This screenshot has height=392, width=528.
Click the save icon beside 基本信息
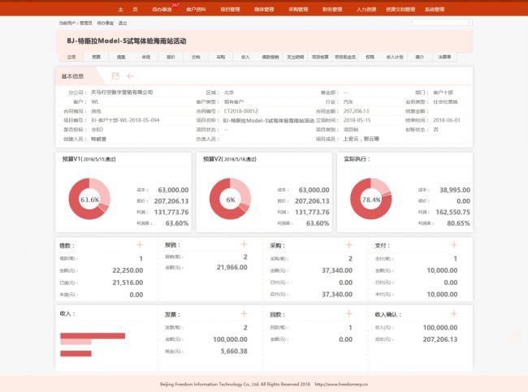115,76
